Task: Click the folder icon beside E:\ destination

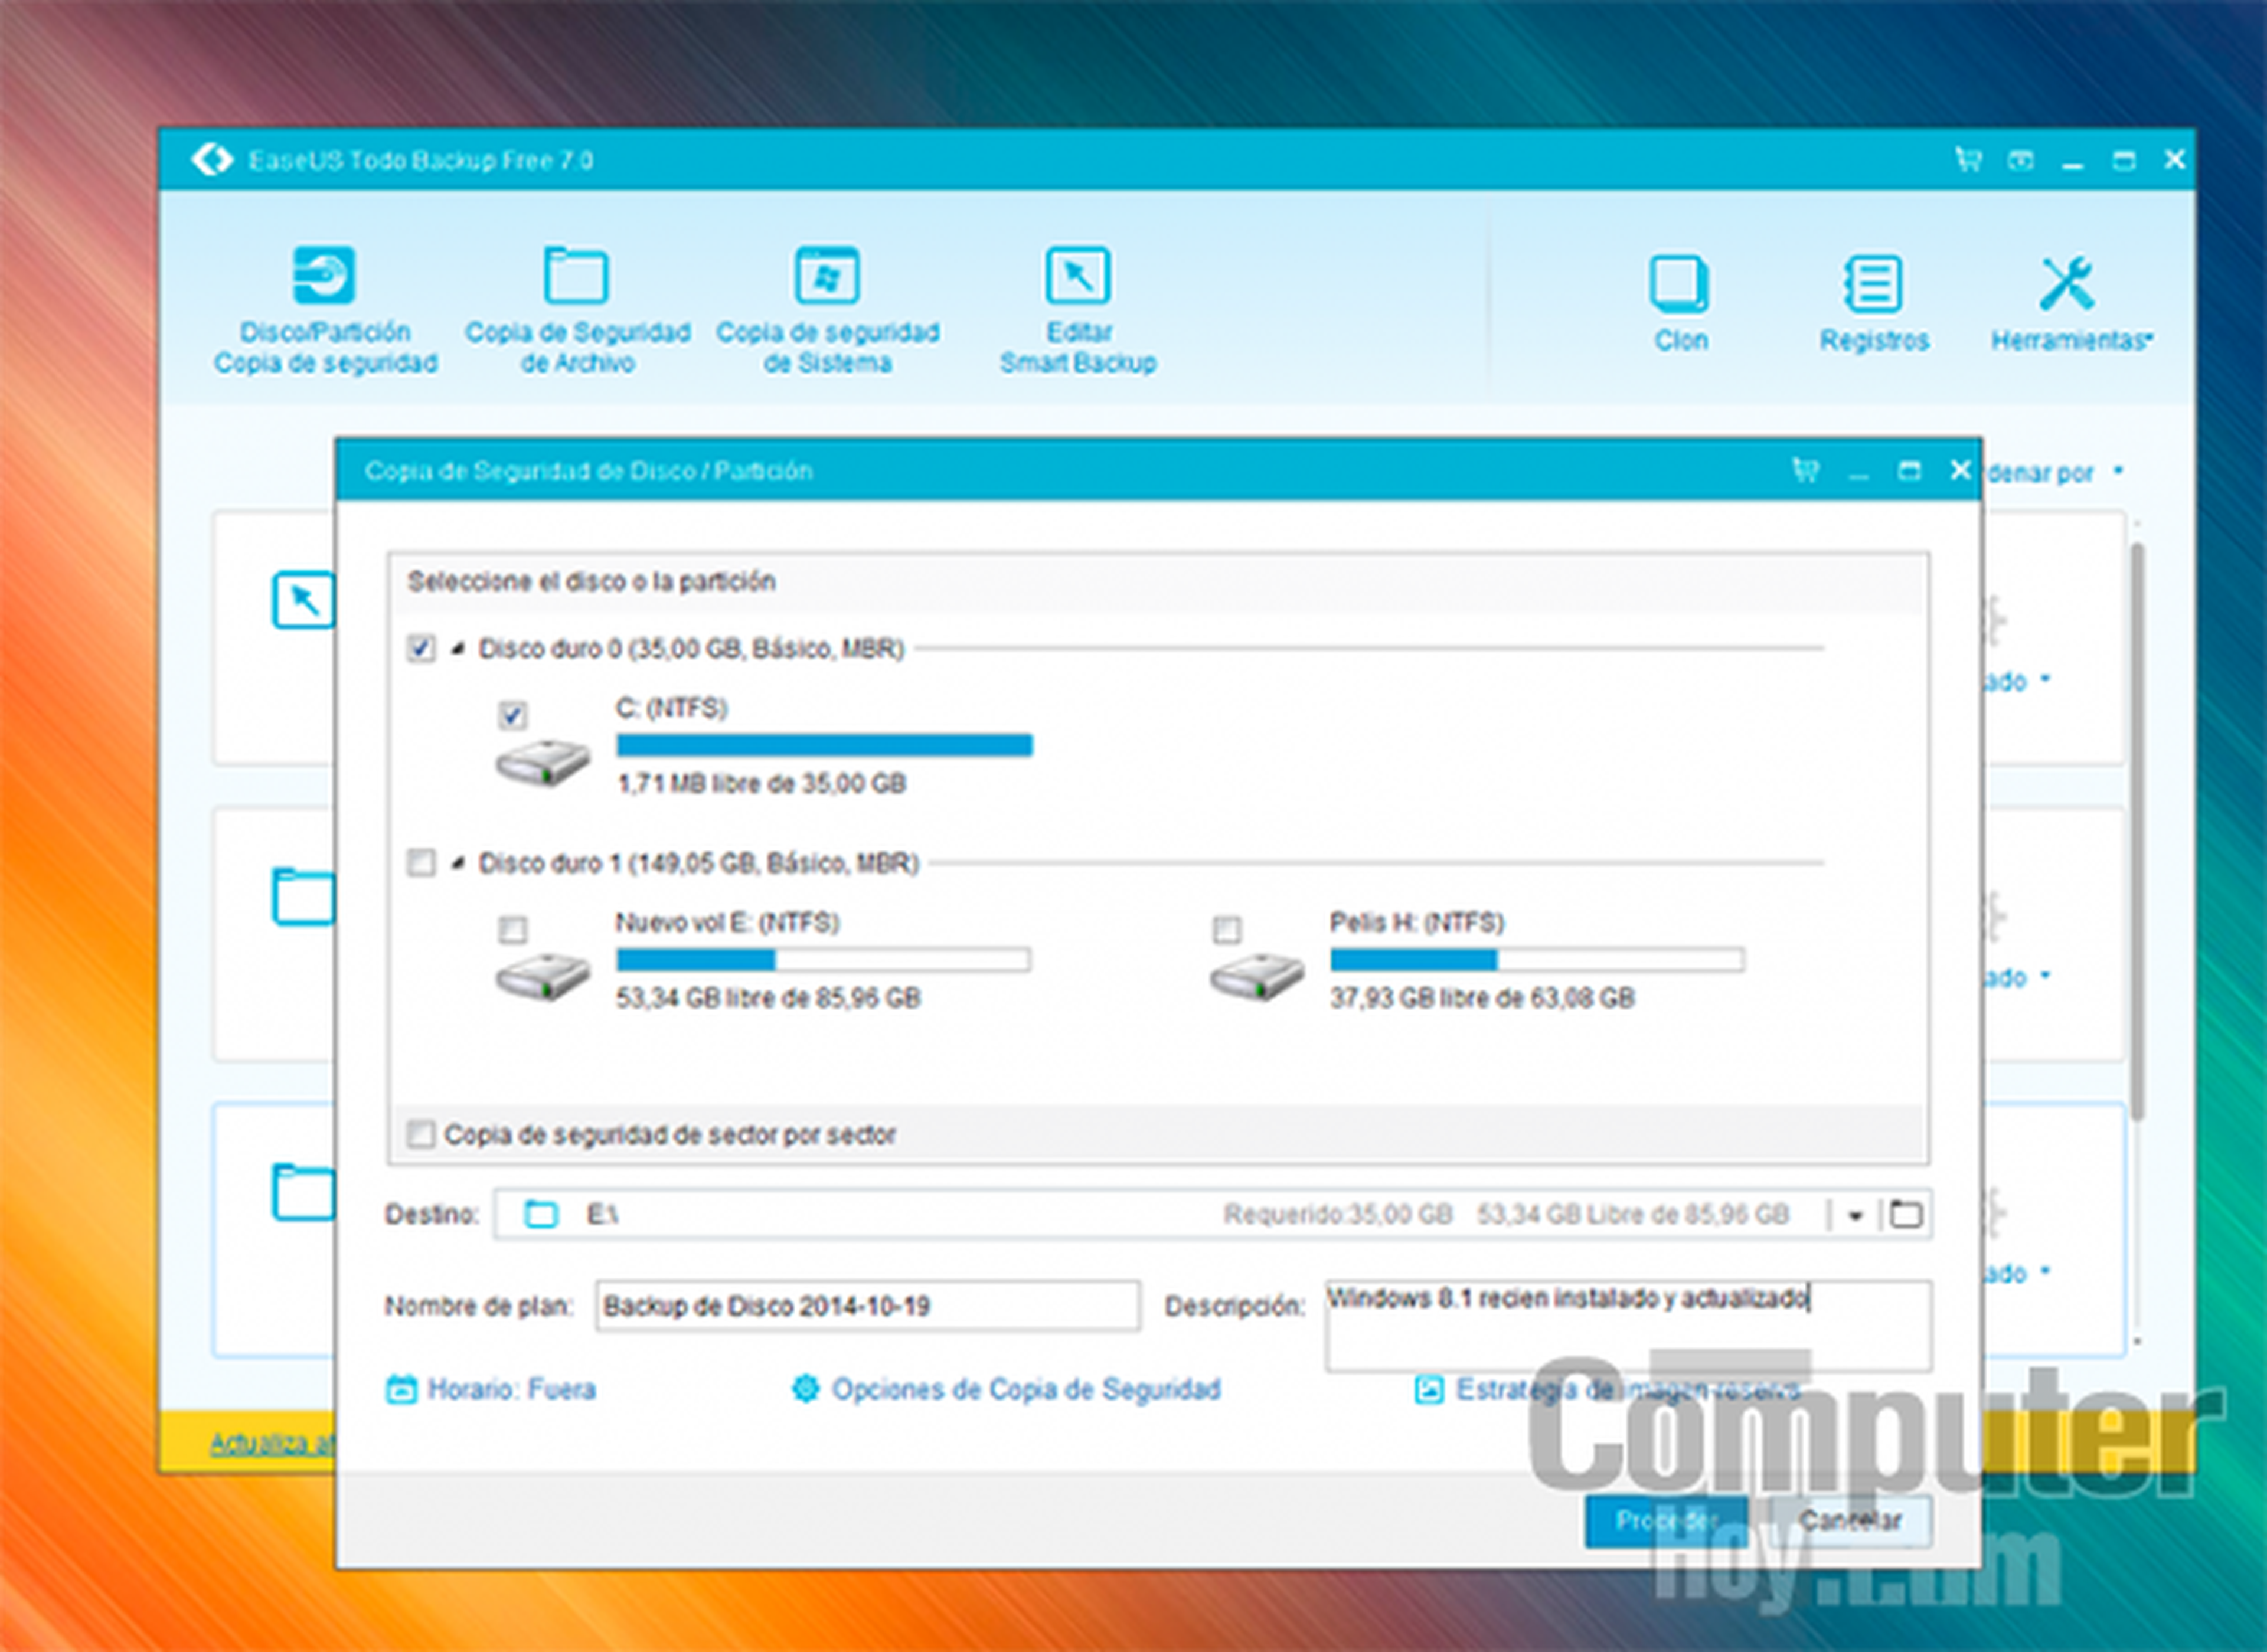Action: (541, 1214)
